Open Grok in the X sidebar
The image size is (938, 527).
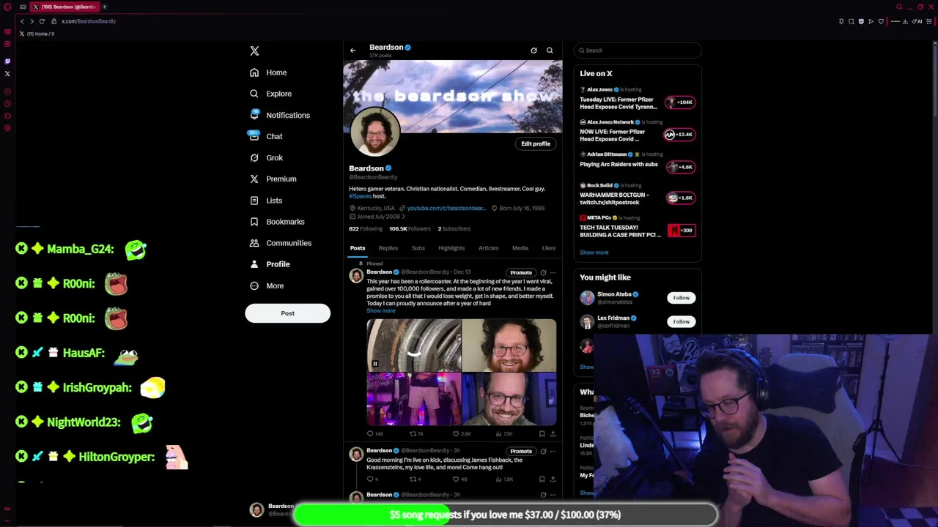pyautogui.click(x=266, y=157)
